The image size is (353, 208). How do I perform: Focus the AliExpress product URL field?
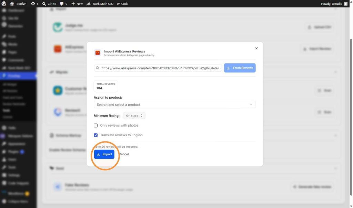158,68
